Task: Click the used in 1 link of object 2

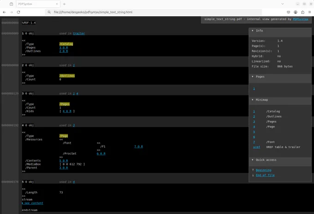Action: (x=74, y=65)
